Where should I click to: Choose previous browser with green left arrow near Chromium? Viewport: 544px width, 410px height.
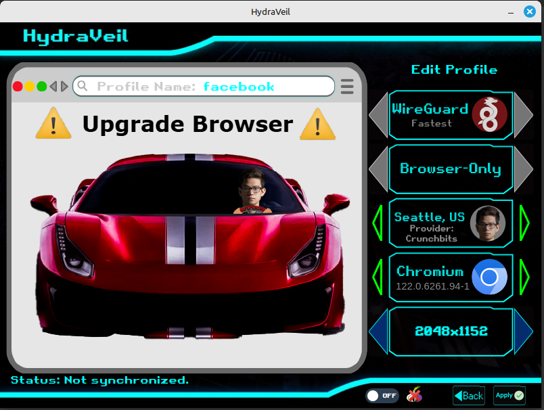(378, 277)
